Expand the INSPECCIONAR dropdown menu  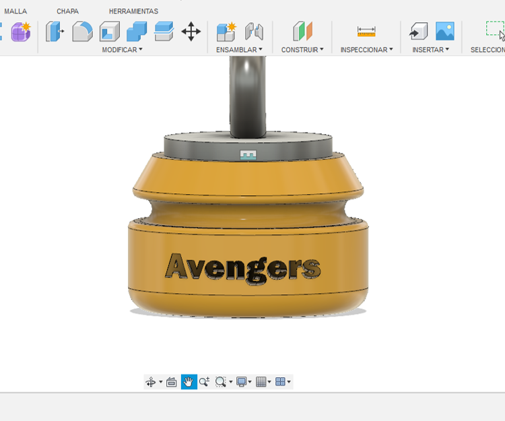point(366,50)
